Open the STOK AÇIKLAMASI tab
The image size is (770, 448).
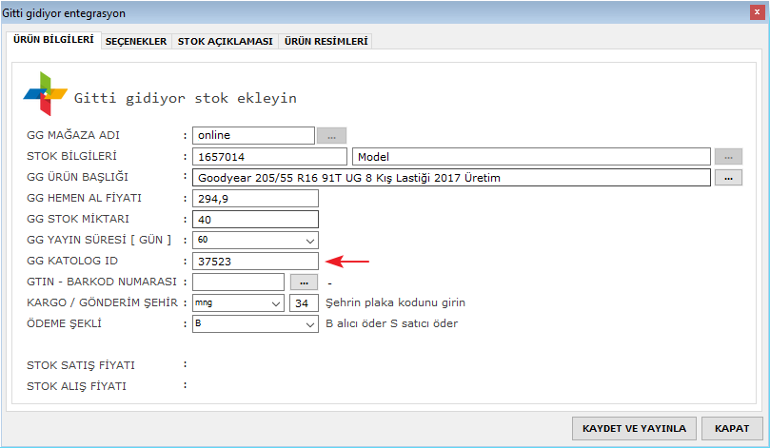point(225,42)
